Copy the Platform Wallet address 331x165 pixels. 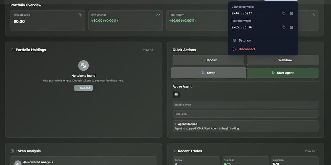[283, 27]
